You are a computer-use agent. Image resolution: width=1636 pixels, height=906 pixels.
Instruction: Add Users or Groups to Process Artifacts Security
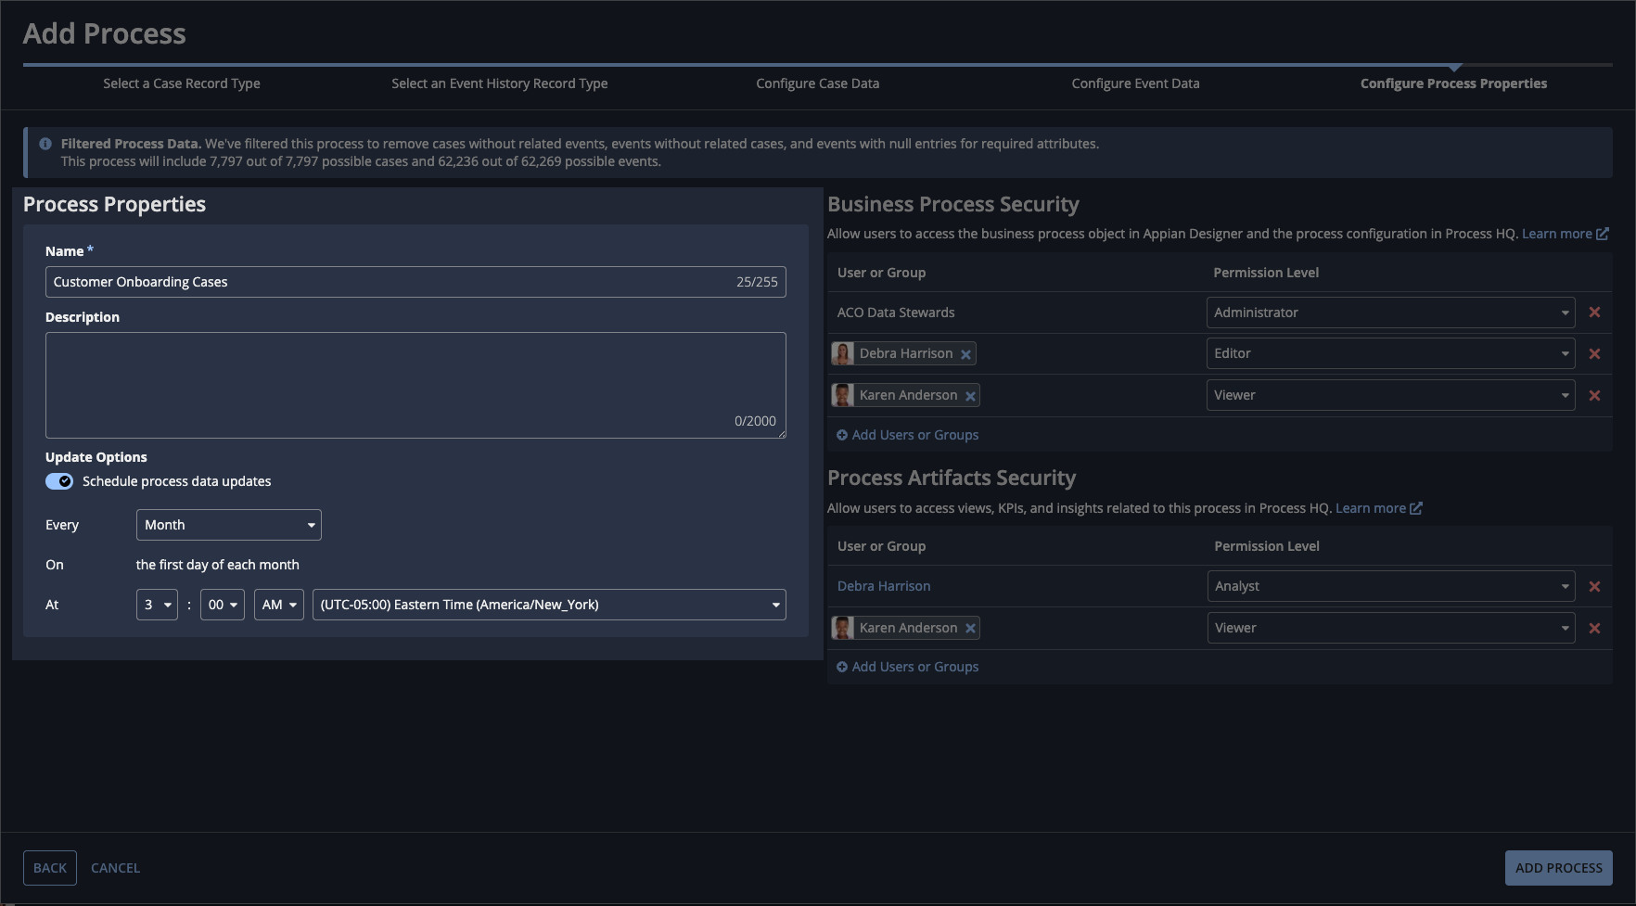coord(908,667)
